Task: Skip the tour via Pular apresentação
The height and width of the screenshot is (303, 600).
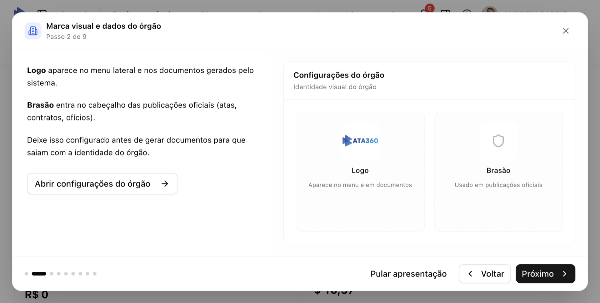Action: tap(408, 274)
